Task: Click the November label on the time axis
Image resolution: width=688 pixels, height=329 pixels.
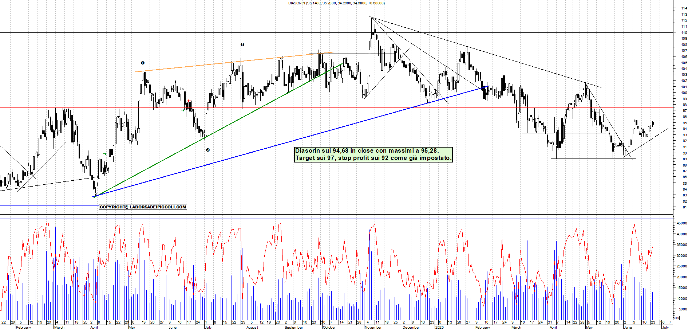Action: (373, 327)
